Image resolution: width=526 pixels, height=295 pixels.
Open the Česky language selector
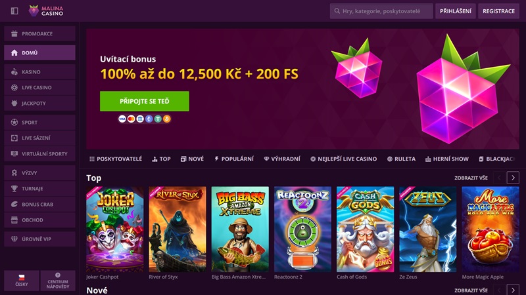click(22, 281)
